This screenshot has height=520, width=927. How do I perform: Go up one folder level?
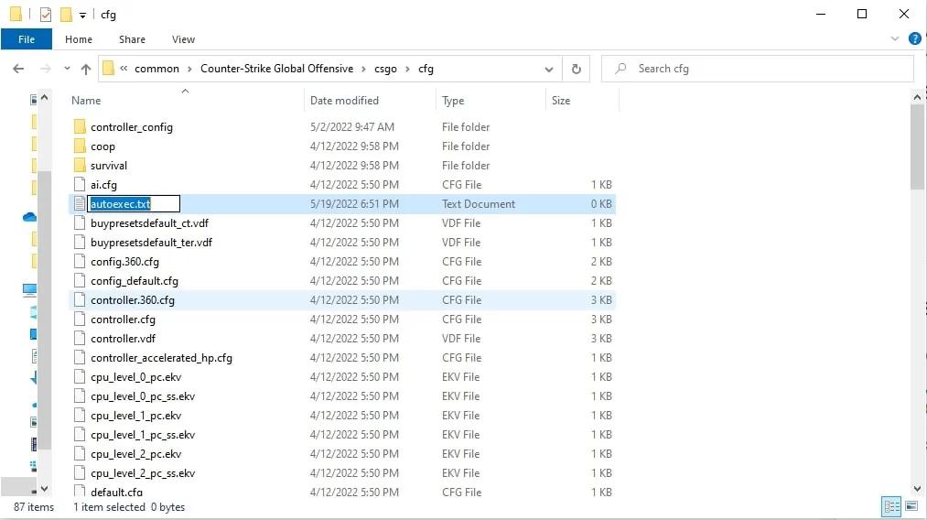(x=86, y=69)
